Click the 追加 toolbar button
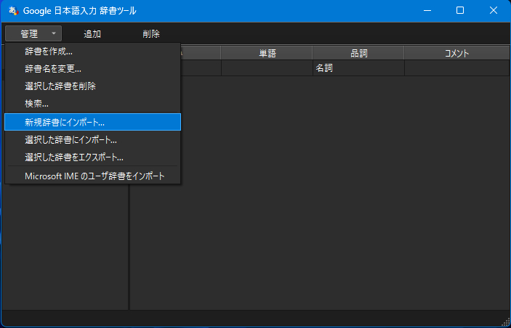Viewport: 511px width, 328px height. [92, 34]
